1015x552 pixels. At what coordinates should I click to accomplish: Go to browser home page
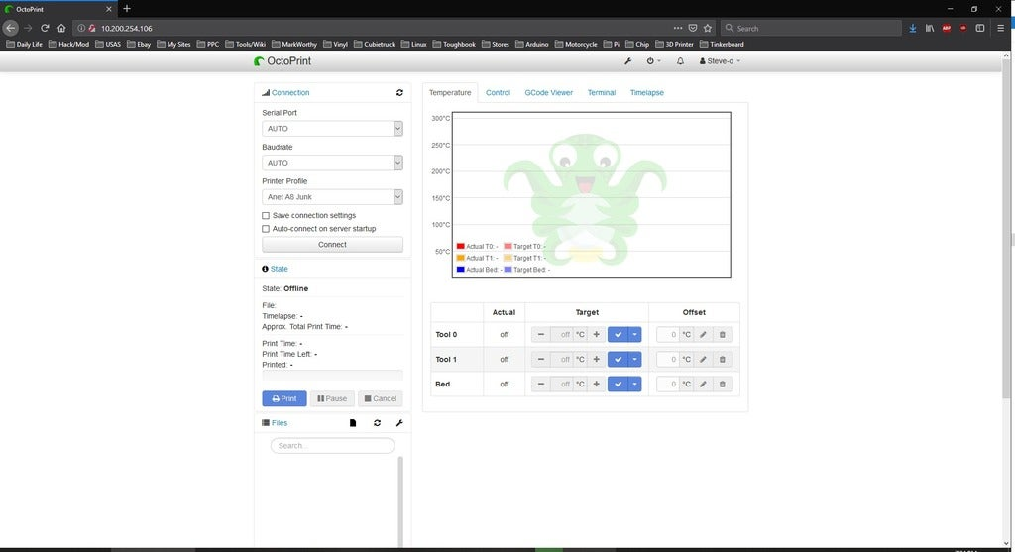click(61, 28)
